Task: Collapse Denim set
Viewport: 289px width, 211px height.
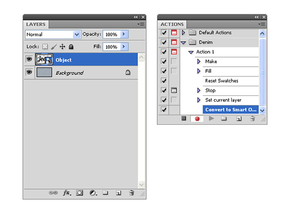Action: (x=184, y=43)
